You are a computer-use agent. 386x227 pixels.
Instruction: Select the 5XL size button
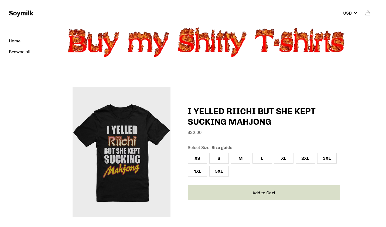(x=219, y=171)
